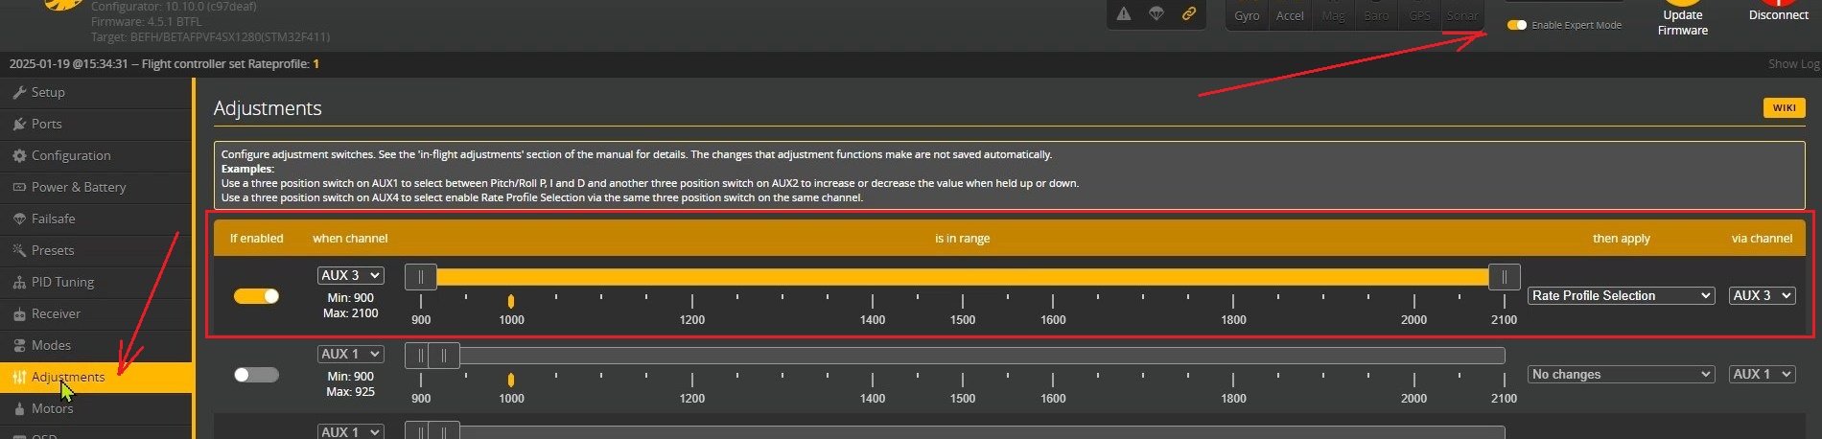Enable the second adjustment row toggle
This screenshot has width=1822, height=439.
point(256,375)
